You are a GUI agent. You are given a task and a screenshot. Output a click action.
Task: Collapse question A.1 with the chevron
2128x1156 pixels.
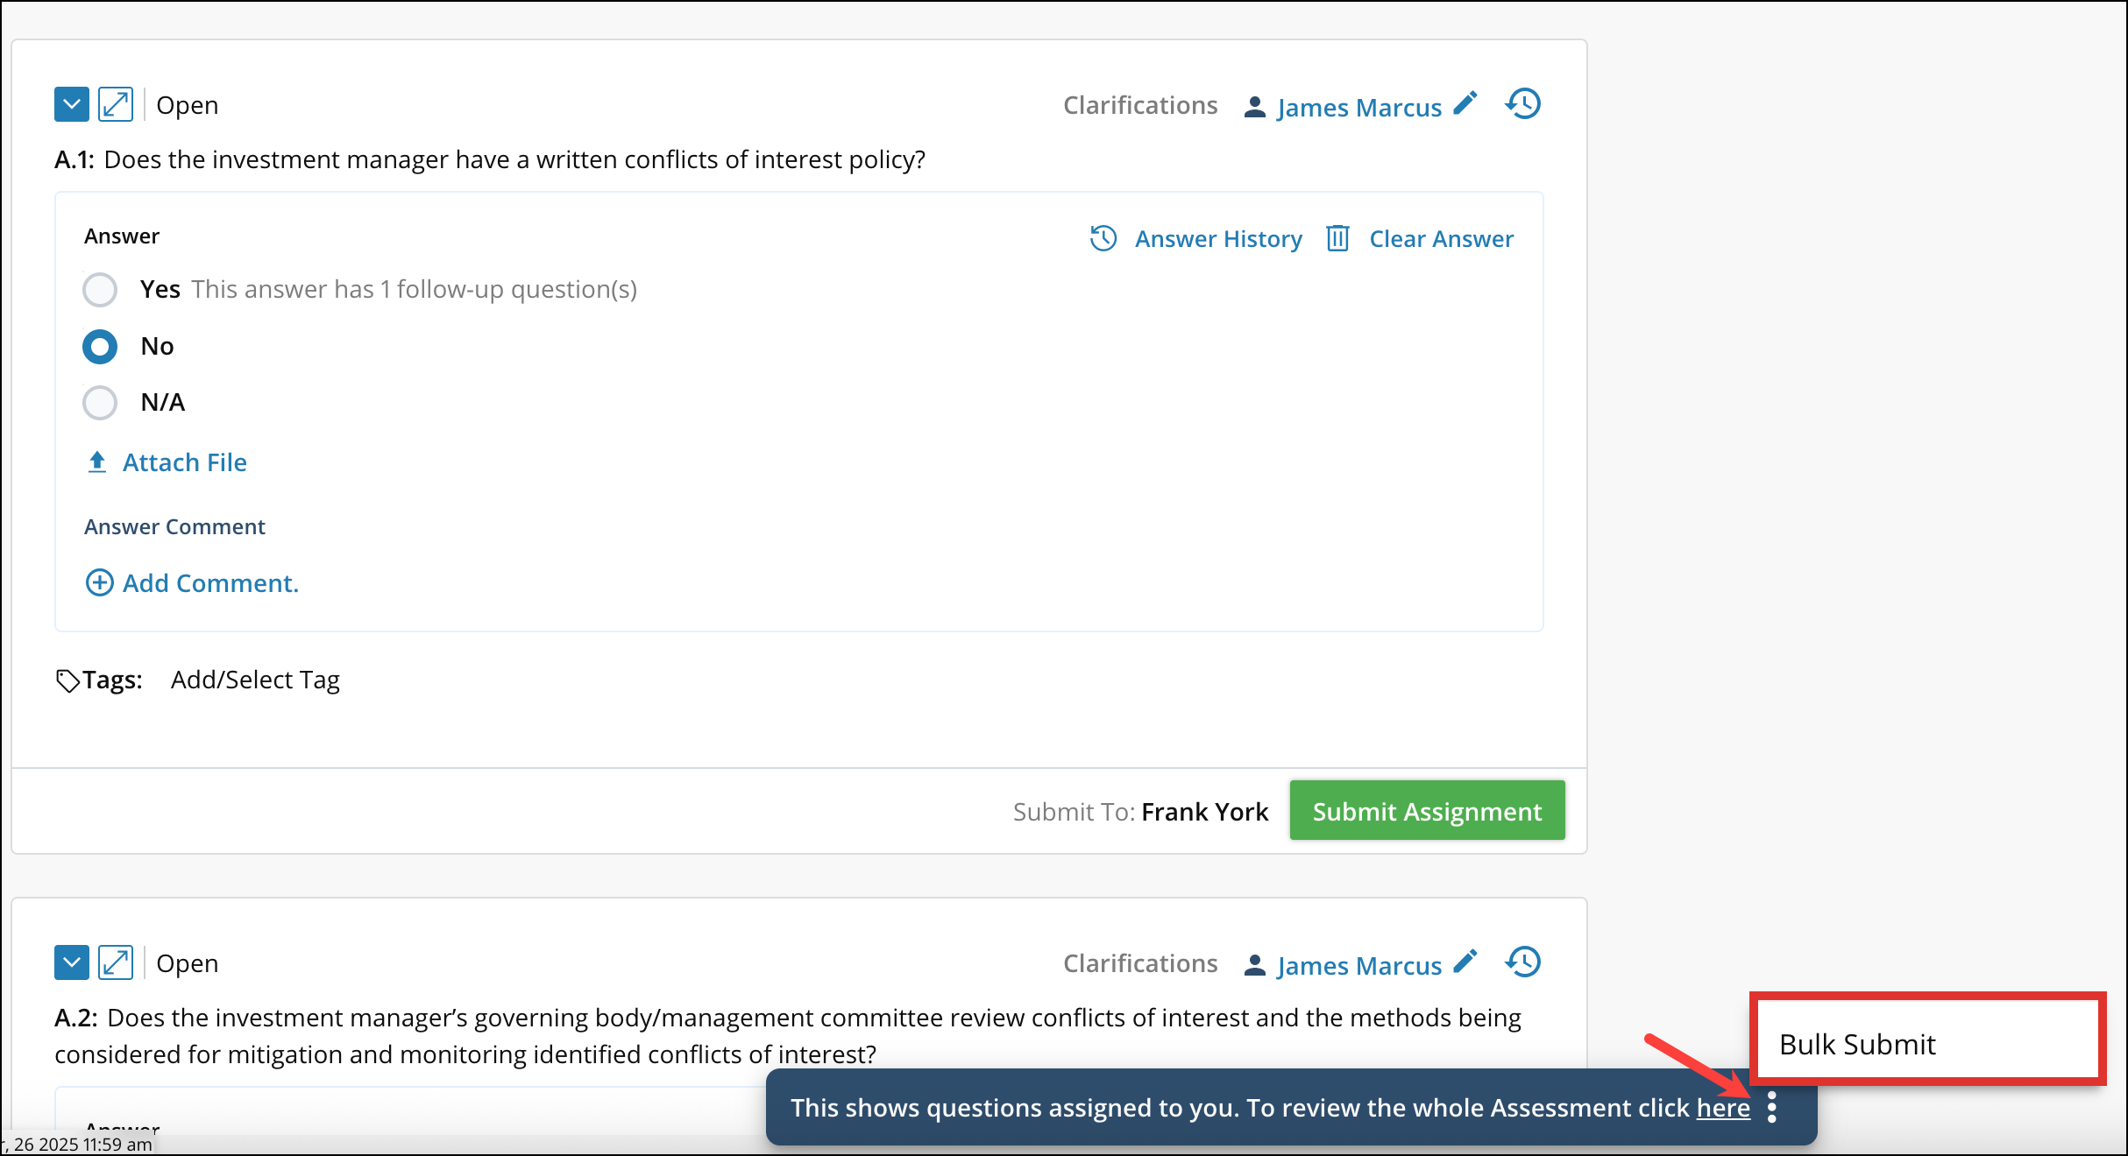[x=71, y=103]
